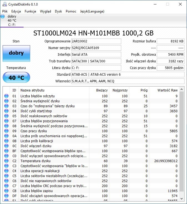187x204 pixels.
Task: Click the 'Najgorszy' column header
Action: click(x=119, y=90)
